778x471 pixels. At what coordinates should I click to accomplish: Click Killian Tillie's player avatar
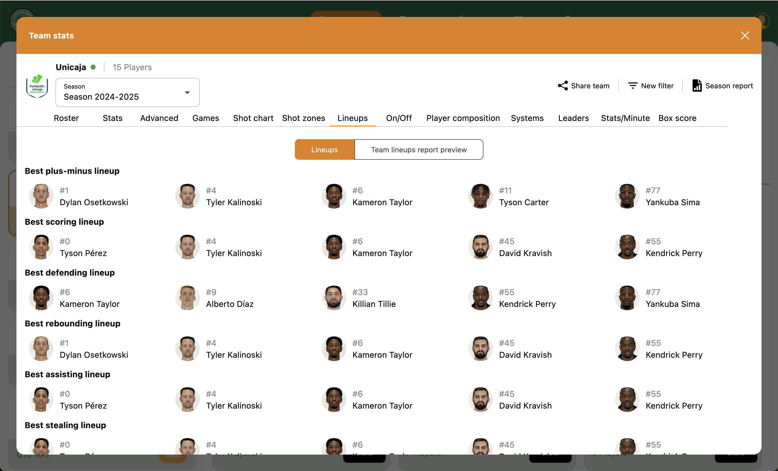coord(334,298)
